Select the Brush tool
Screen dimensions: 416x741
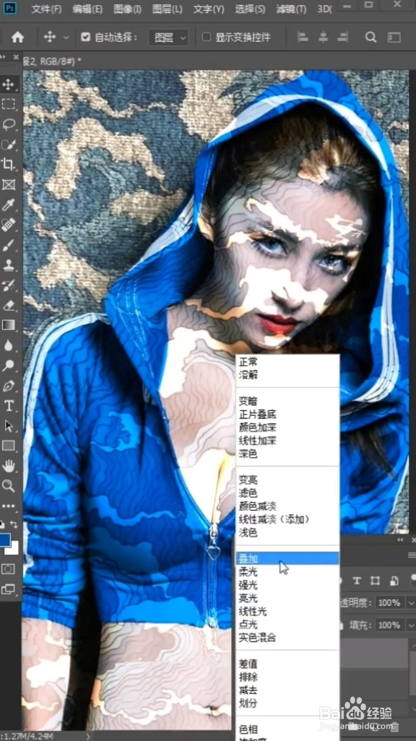[x=8, y=245]
